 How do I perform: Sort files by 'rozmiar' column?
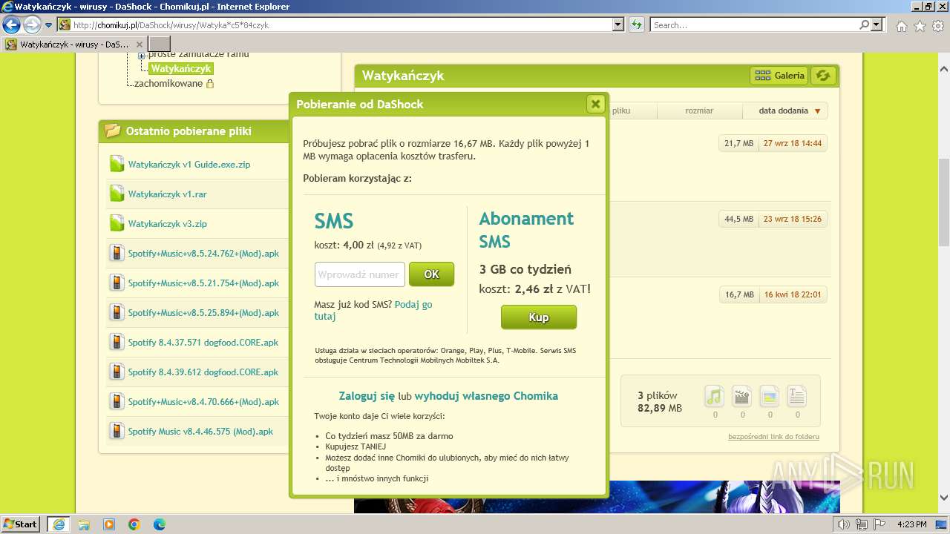(699, 111)
